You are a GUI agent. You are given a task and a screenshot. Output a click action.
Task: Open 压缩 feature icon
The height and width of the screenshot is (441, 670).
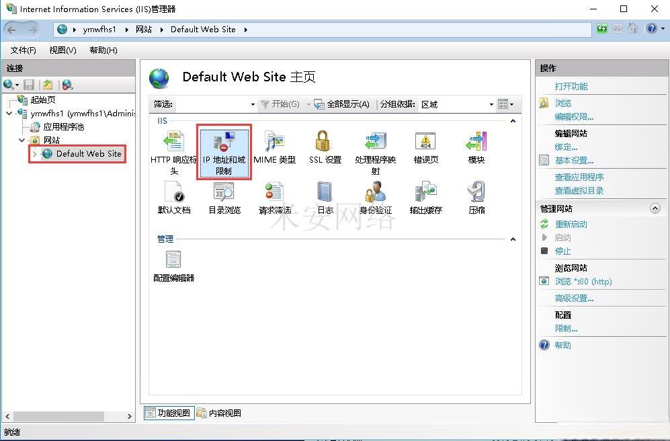tap(476, 198)
